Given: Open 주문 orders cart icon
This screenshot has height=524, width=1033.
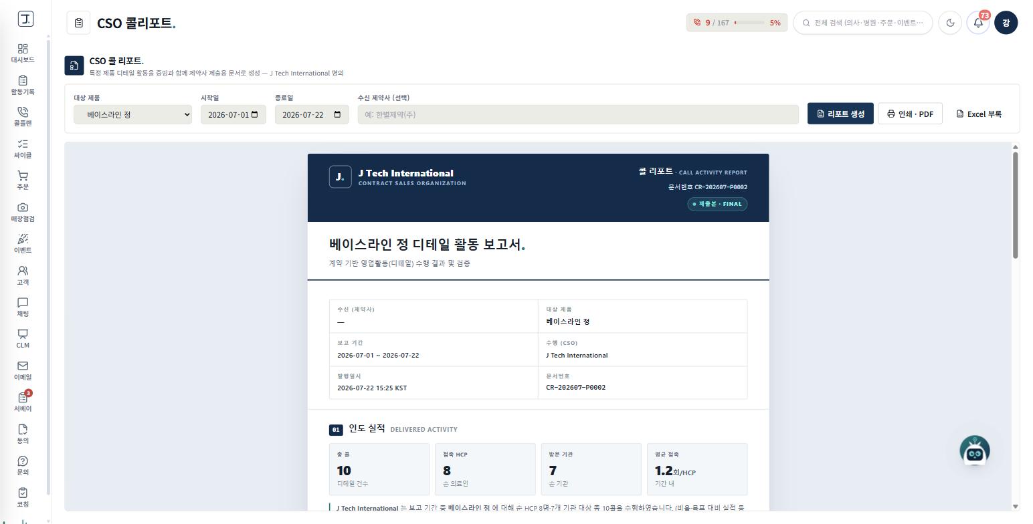Looking at the screenshot, I should 23,180.
